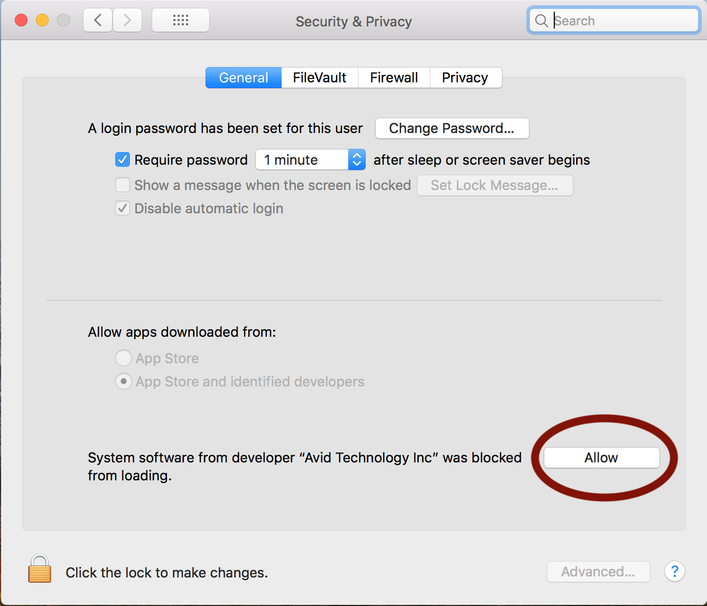The width and height of the screenshot is (707, 606).
Task: Click the padlock icon to unlock
Action: 40,569
